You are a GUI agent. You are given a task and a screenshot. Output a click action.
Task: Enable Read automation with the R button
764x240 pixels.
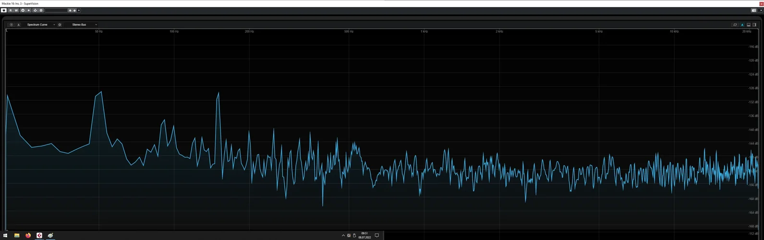(11, 10)
